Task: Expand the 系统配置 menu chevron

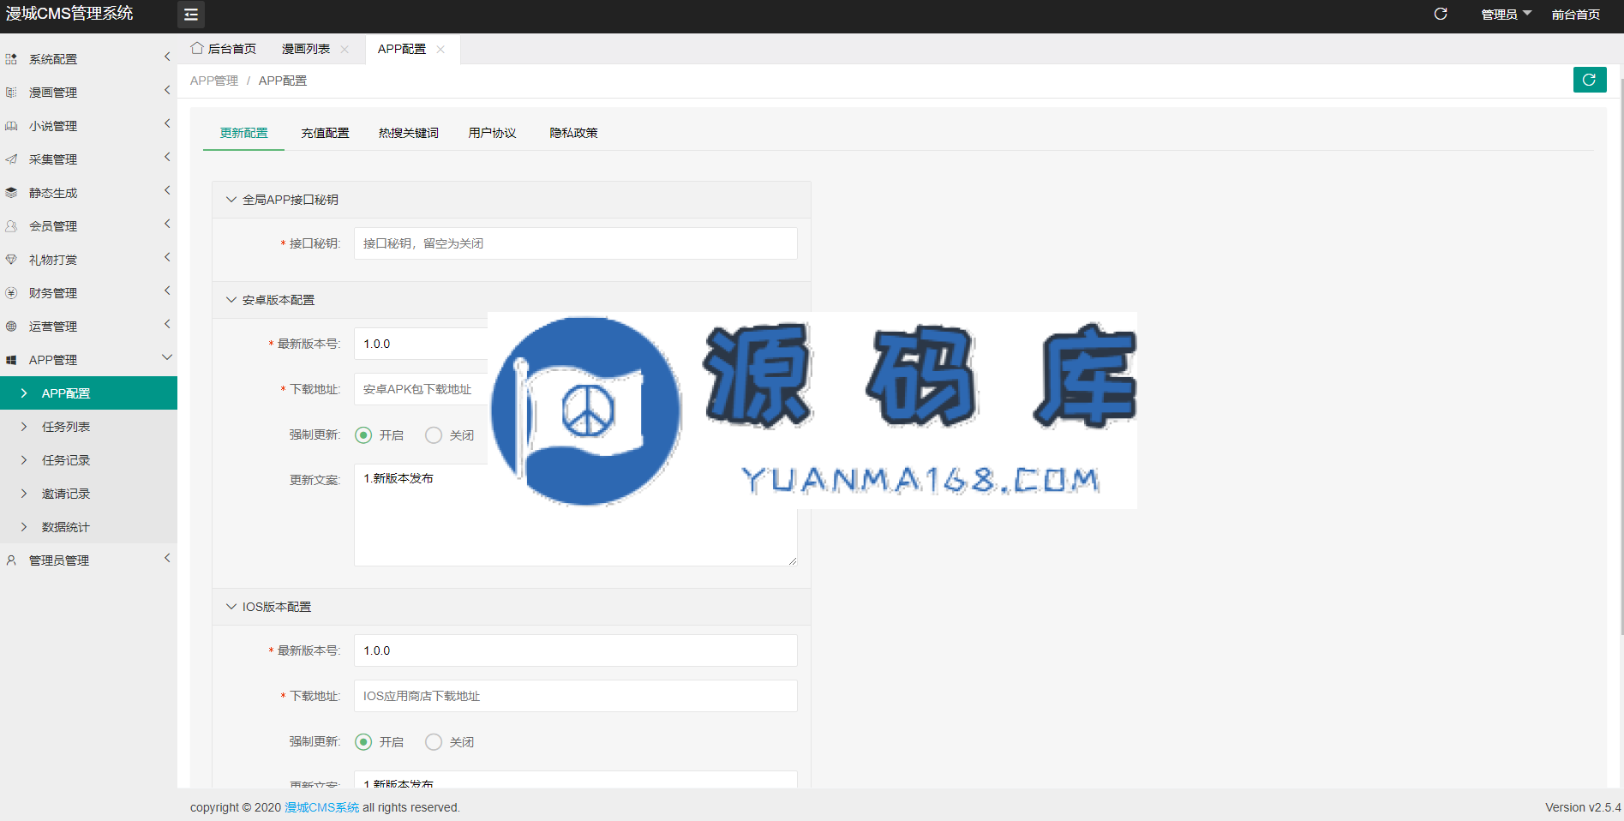Action: pos(167,57)
